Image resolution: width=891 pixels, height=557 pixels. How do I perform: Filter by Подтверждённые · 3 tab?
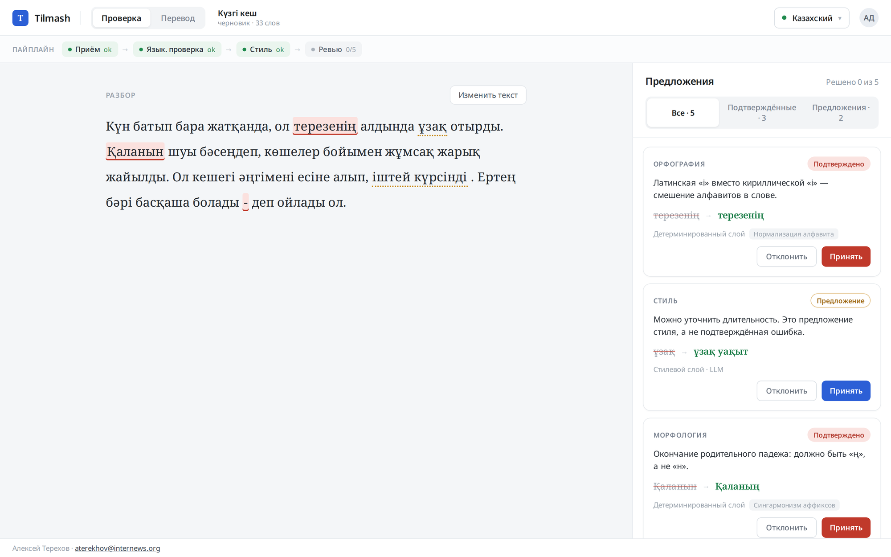[x=762, y=113]
